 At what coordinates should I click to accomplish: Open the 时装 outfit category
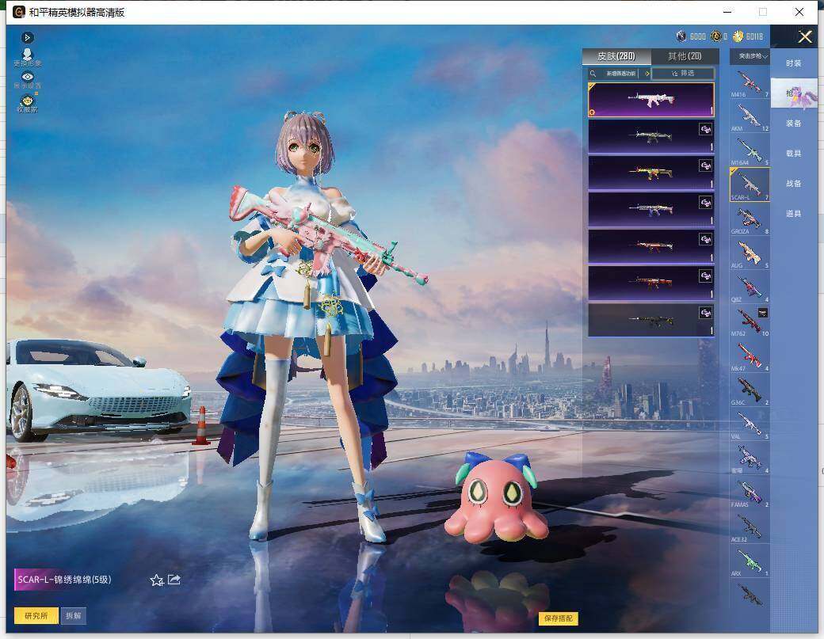coord(794,63)
